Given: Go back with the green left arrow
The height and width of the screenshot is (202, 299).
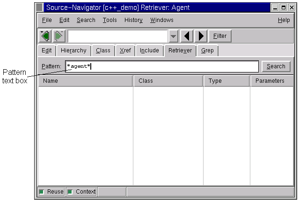Looking at the screenshot, I should [x=45, y=36].
